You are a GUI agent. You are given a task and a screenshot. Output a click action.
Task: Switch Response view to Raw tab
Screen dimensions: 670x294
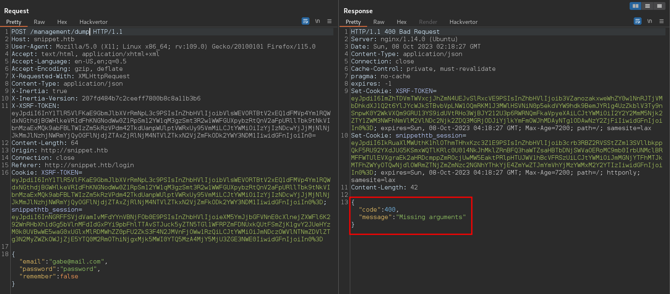pyautogui.click(x=379, y=22)
